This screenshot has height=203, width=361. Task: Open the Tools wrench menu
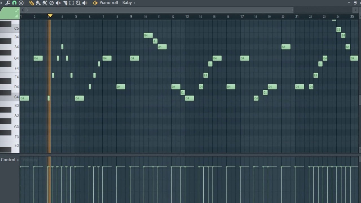8,3
